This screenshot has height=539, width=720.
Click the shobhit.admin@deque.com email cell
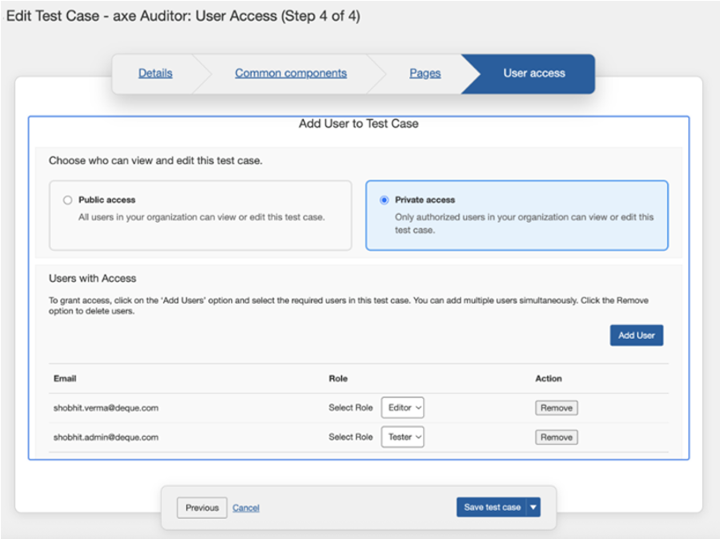point(106,437)
